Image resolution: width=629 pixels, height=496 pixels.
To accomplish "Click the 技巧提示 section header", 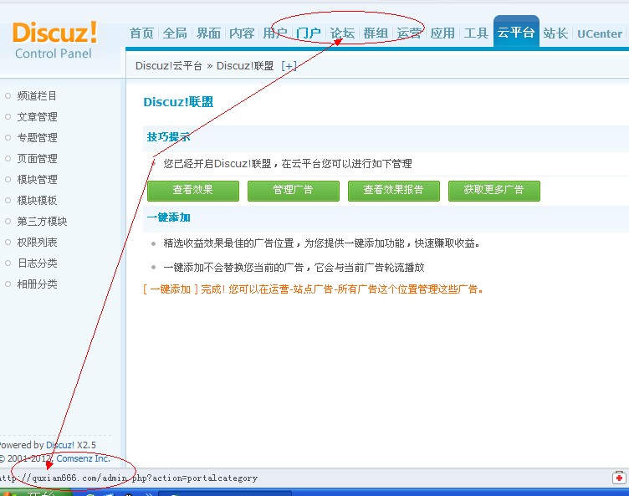I will (x=168, y=137).
